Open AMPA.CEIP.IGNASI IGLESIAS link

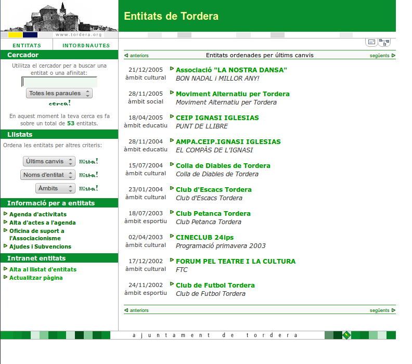(228, 141)
